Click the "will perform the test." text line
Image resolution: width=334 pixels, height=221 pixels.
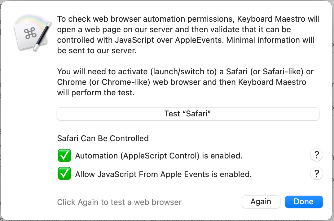tap(96, 93)
